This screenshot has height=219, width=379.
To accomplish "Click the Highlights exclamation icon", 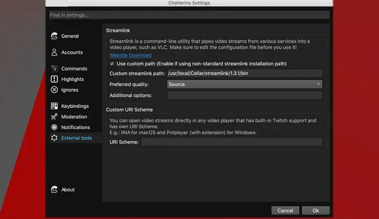I will [54, 79].
